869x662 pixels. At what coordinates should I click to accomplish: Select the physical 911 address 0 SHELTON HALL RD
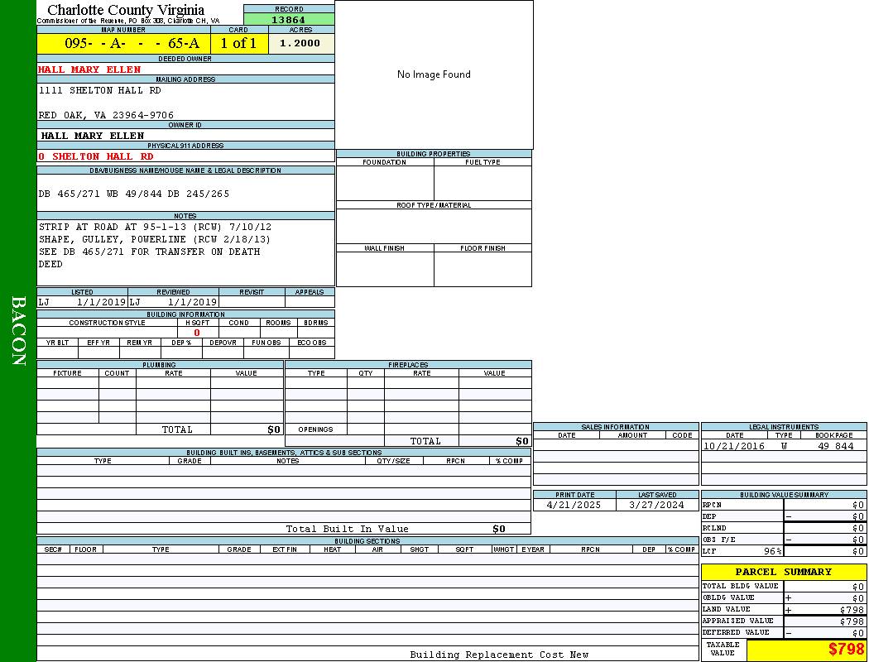point(96,156)
